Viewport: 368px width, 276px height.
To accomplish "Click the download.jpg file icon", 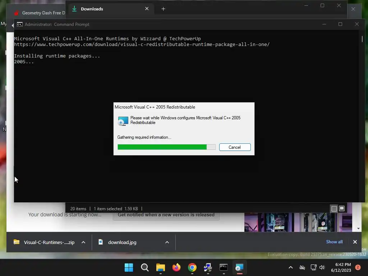I will pos(101,242).
